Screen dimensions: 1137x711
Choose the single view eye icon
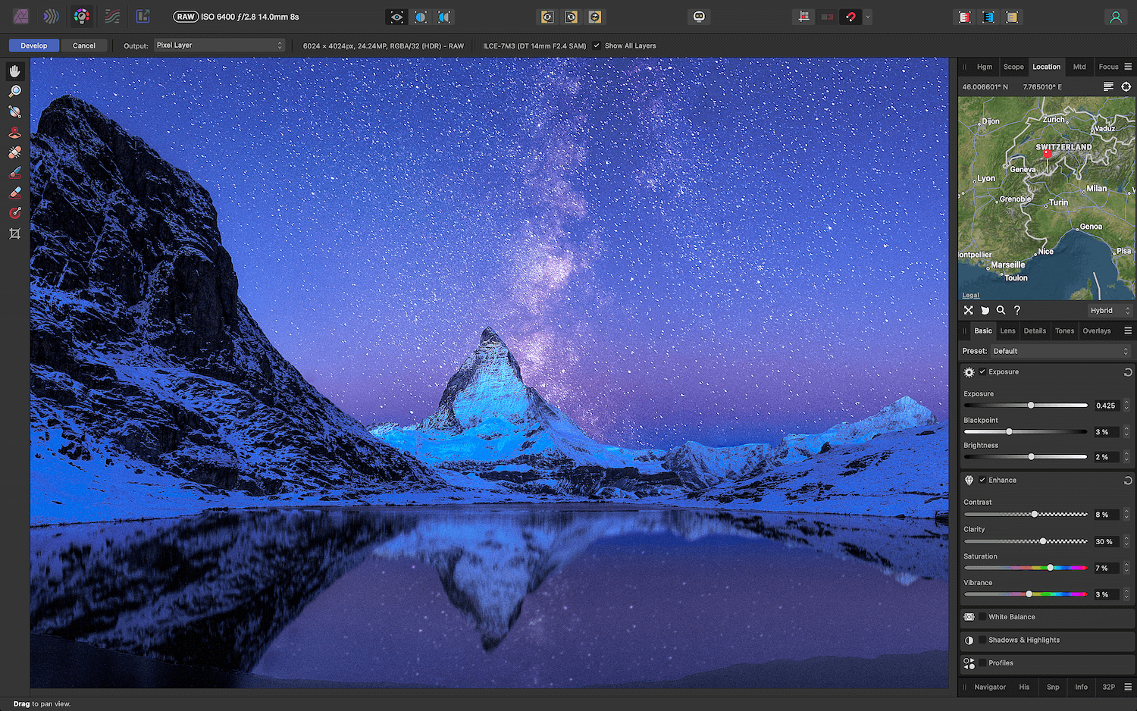click(x=396, y=17)
